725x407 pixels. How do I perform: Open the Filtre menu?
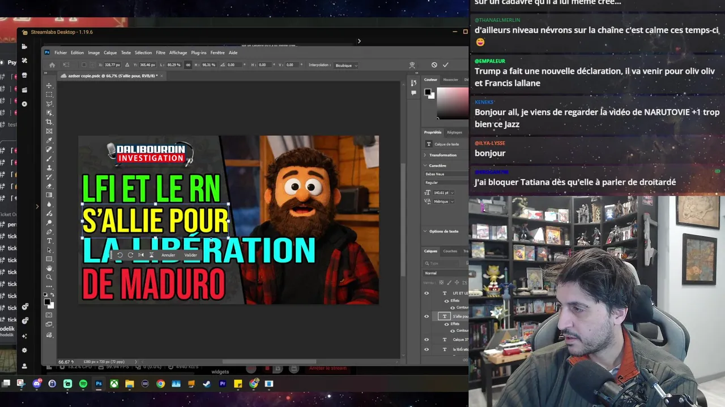(x=160, y=53)
